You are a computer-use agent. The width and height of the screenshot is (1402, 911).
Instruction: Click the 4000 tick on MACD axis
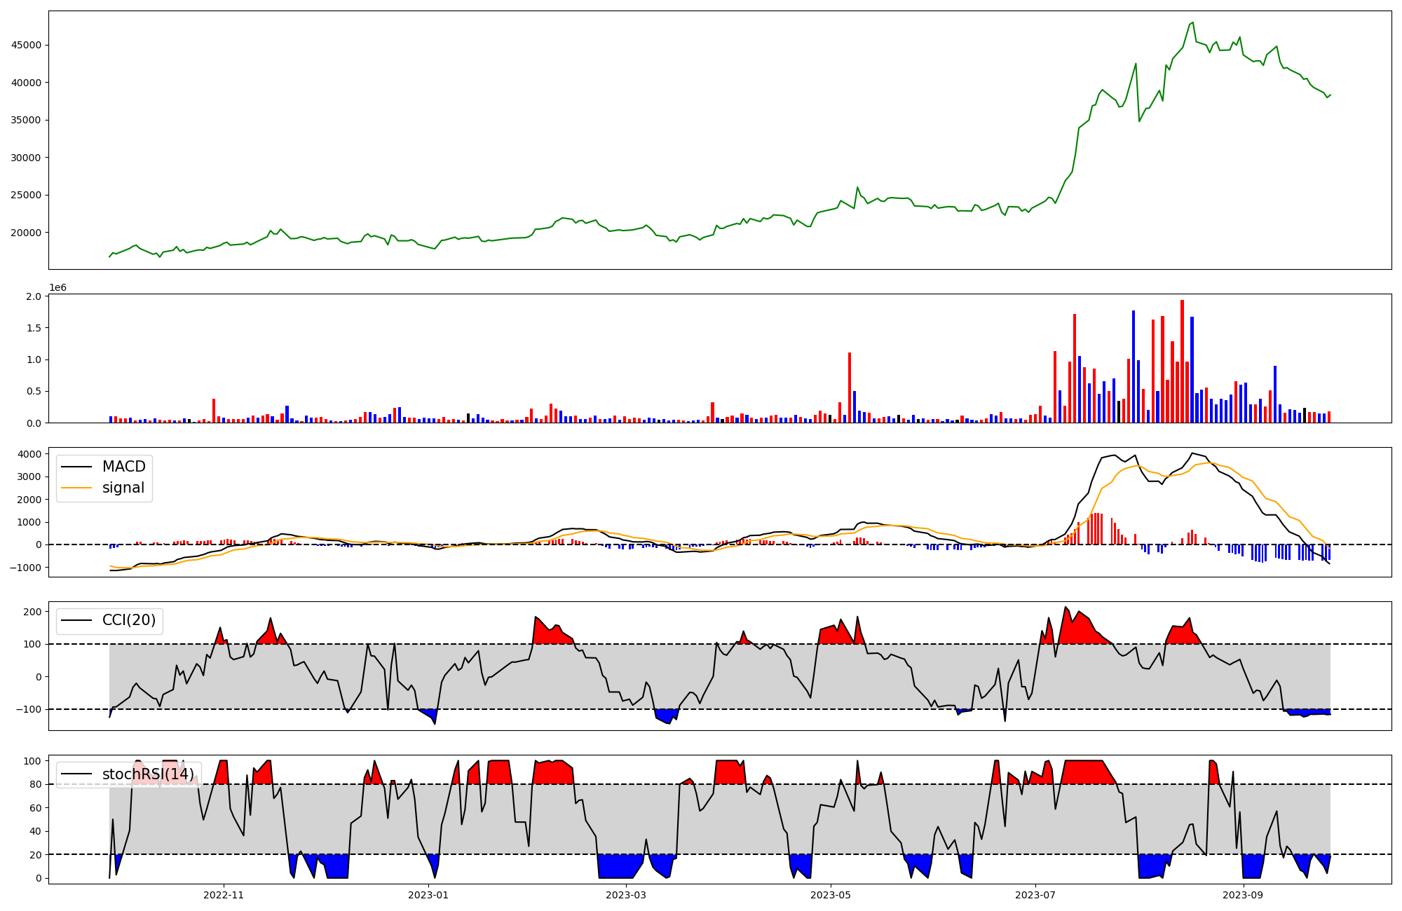coord(29,454)
